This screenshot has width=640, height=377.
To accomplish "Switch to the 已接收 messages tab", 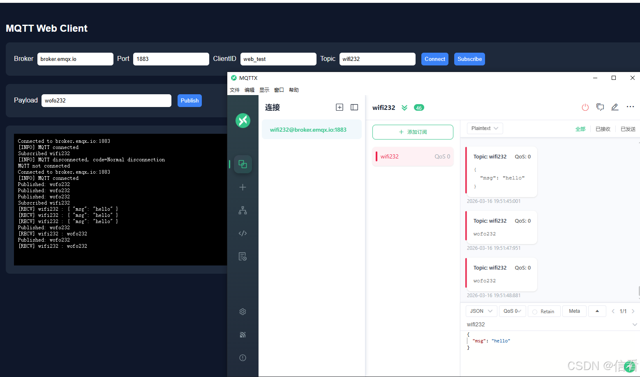I will click(x=603, y=129).
